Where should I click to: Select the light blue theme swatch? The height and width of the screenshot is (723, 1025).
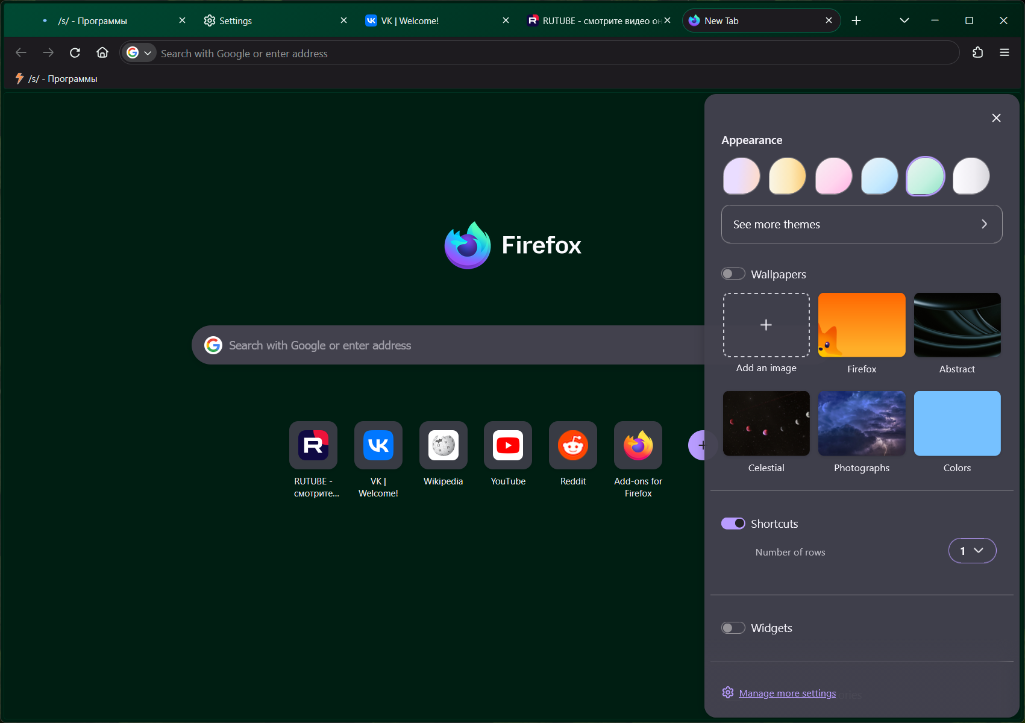tap(879, 176)
